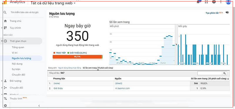
Task: Expand the Chuyển đổi acquisition section arrow
Action: (x=2, y=88)
